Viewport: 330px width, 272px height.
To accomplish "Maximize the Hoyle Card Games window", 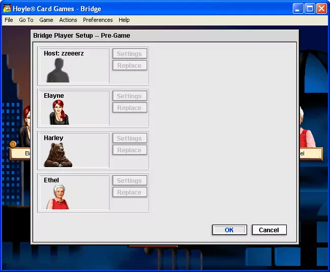I will pos(310,9).
